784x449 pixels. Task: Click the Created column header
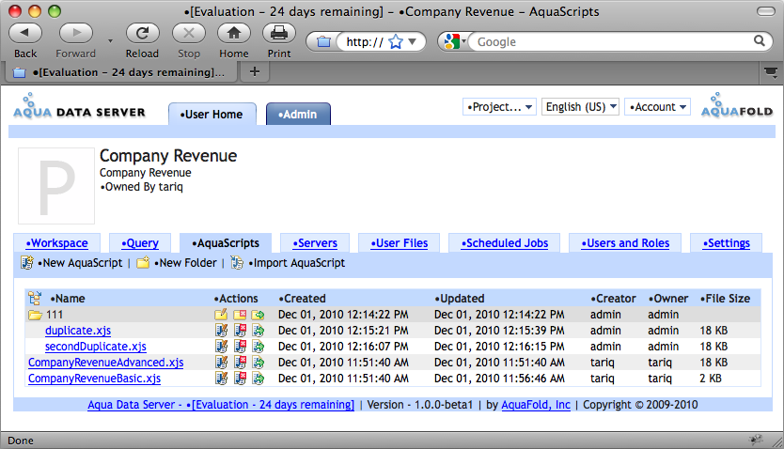302,299
